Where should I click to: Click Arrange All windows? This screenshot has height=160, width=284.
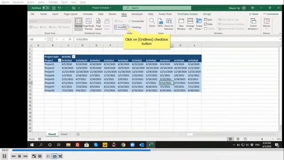190,24
